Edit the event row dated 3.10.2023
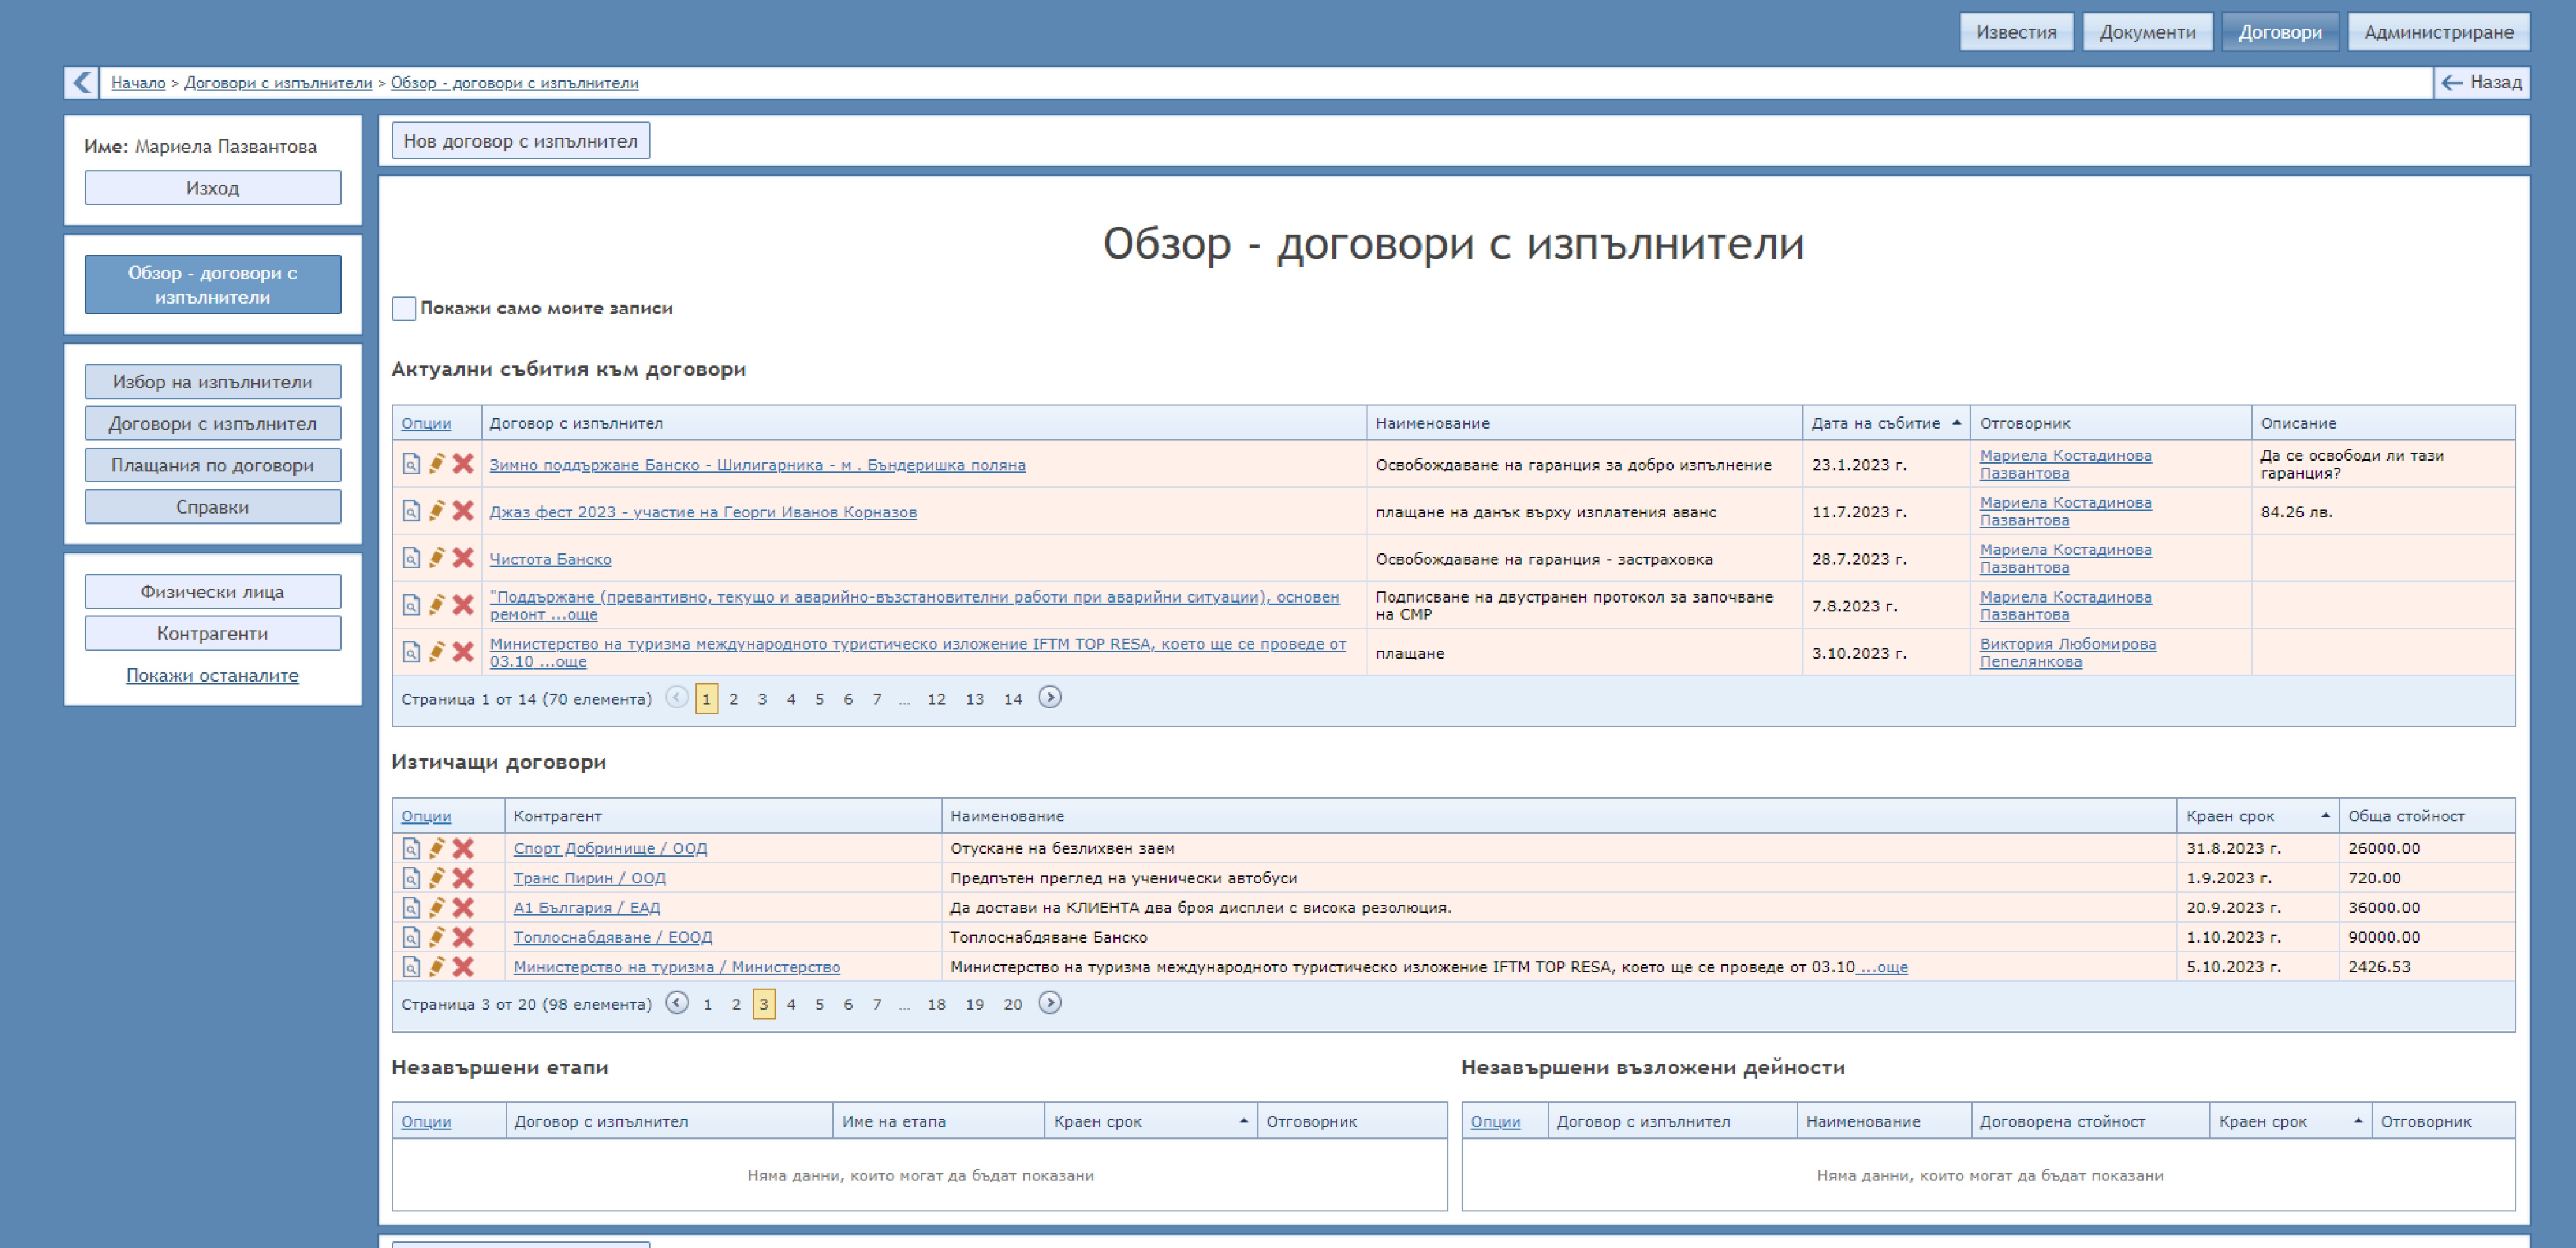The image size is (2576, 1248). click(437, 652)
